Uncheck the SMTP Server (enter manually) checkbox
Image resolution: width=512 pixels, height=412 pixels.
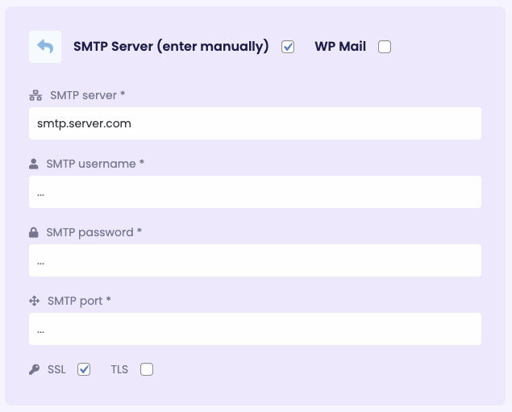coord(288,47)
